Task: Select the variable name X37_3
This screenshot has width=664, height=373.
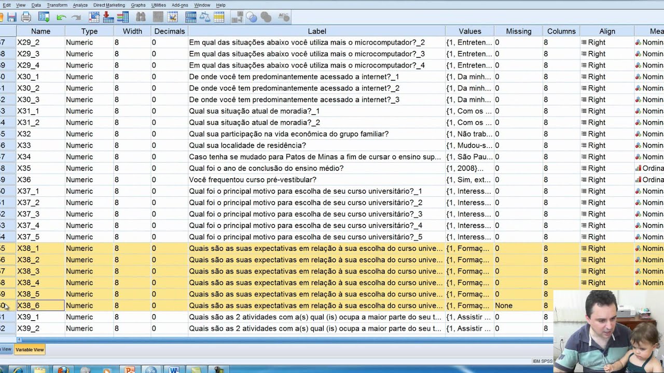Action: click(28, 214)
